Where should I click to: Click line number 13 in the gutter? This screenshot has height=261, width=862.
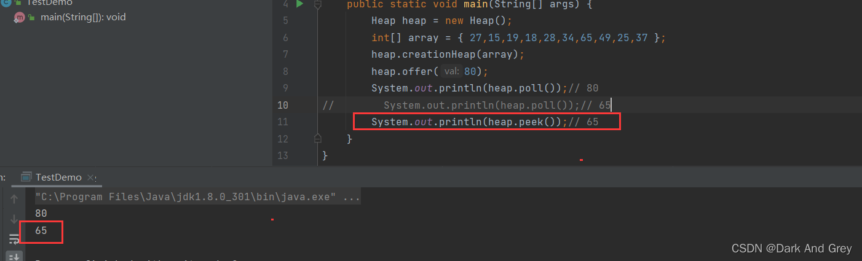[x=283, y=156]
